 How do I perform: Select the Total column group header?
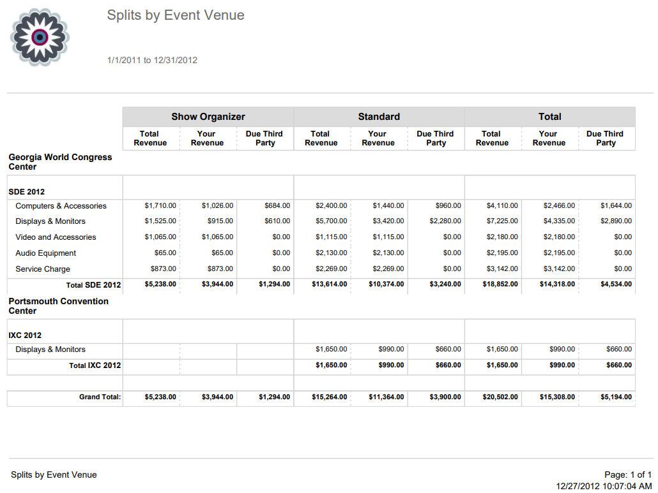coord(549,117)
